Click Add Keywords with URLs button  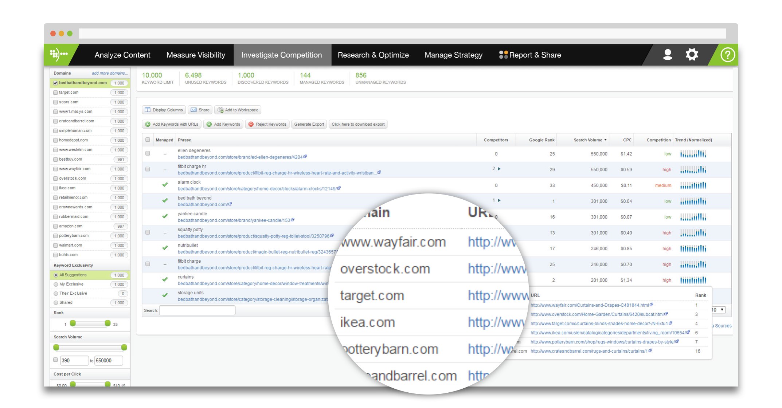(172, 124)
